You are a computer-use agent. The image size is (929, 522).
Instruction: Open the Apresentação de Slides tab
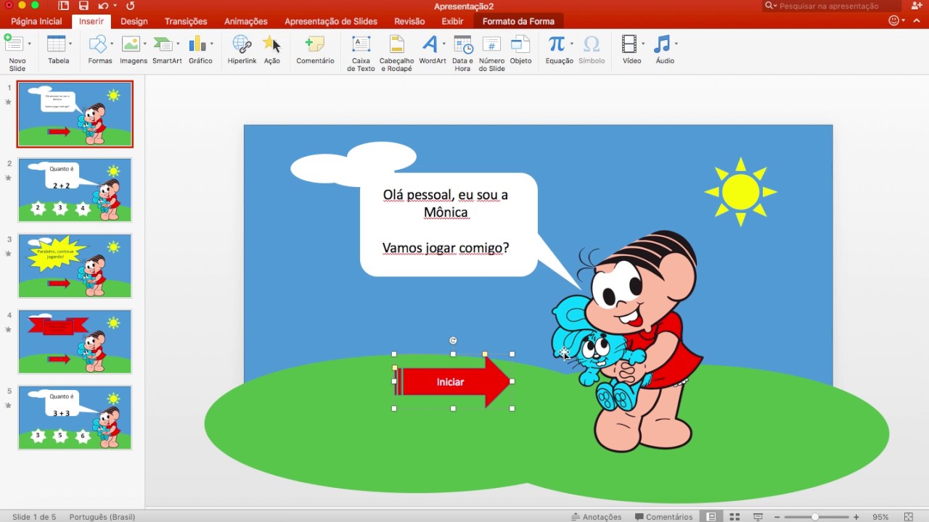tap(331, 21)
